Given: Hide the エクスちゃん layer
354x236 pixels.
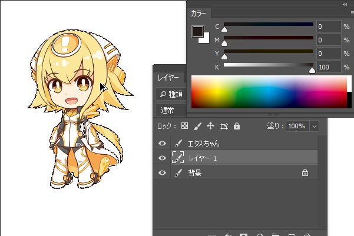Looking at the screenshot, I should pyautogui.click(x=162, y=143).
